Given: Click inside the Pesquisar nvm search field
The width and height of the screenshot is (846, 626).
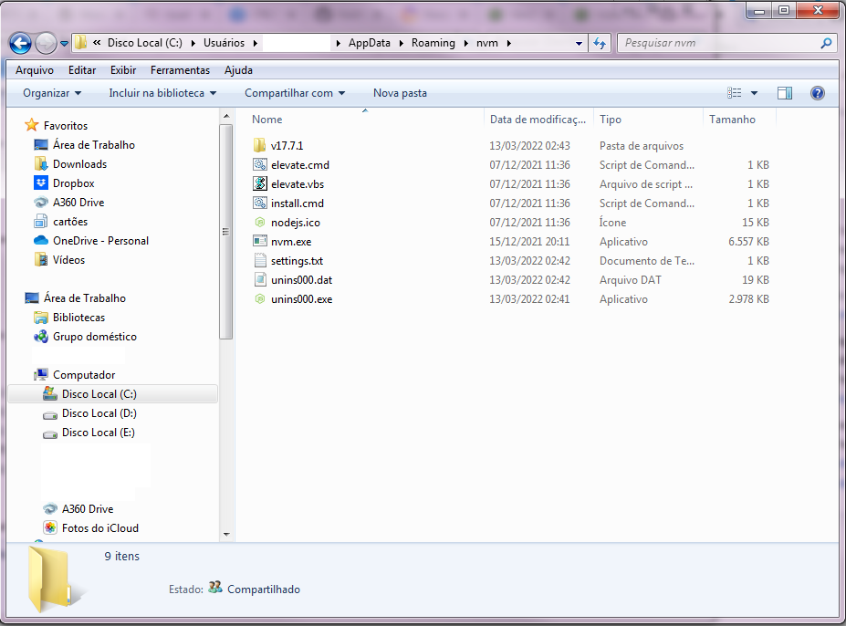Looking at the screenshot, I should pyautogui.click(x=712, y=43).
